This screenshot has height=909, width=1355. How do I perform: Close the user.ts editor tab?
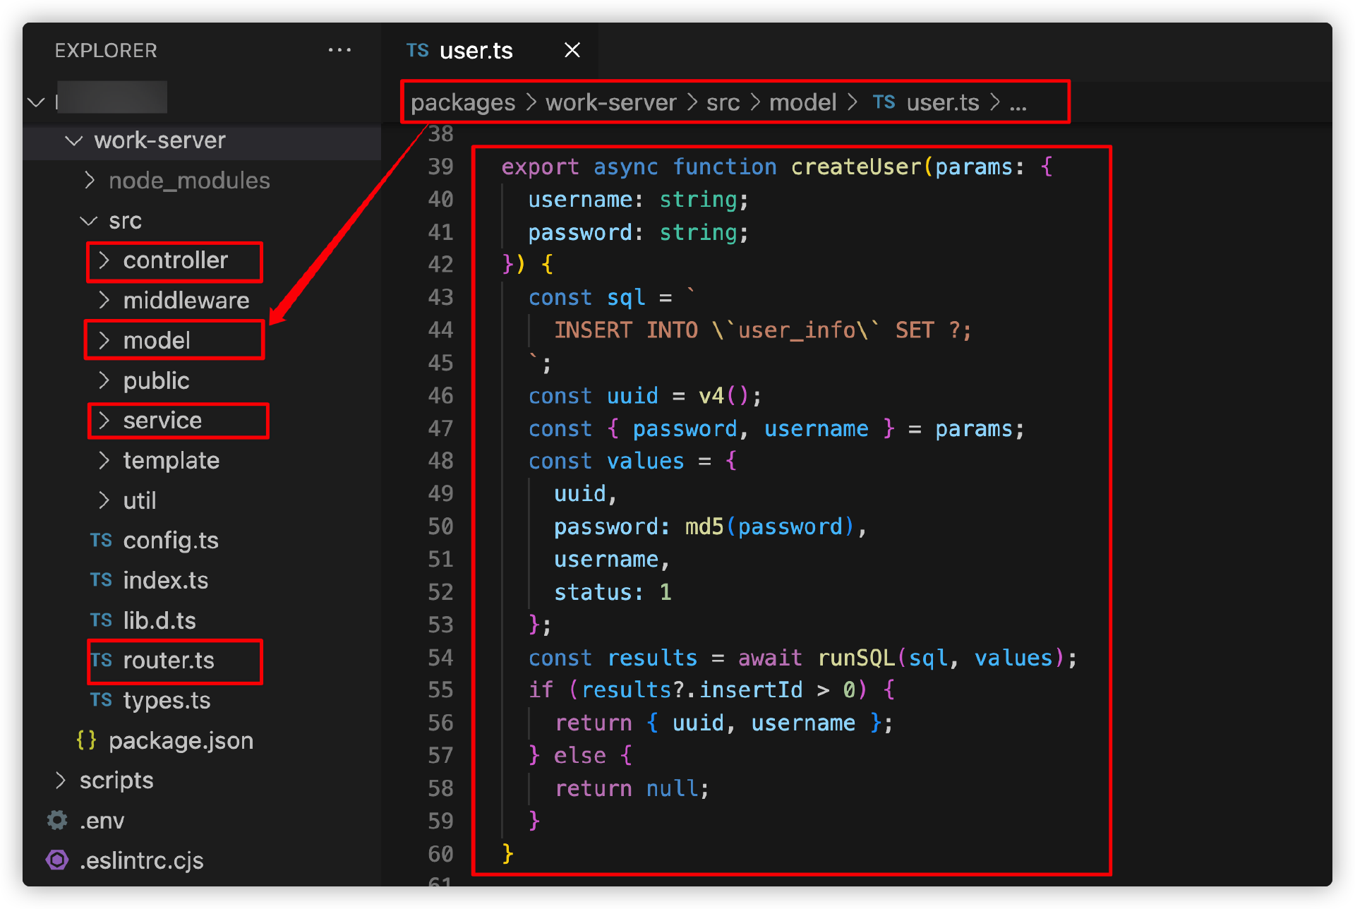click(572, 50)
